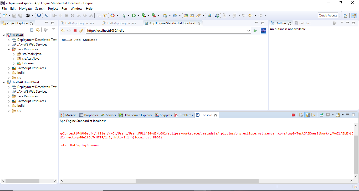Click the Eclipse logo icon in the browser toolbar
359x191 pixels.
click(263, 31)
